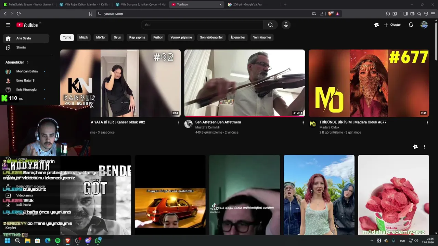Image resolution: width=438 pixels, height=246 pixels.
Task: Open the account avatar menu
Action: [424, 25]
